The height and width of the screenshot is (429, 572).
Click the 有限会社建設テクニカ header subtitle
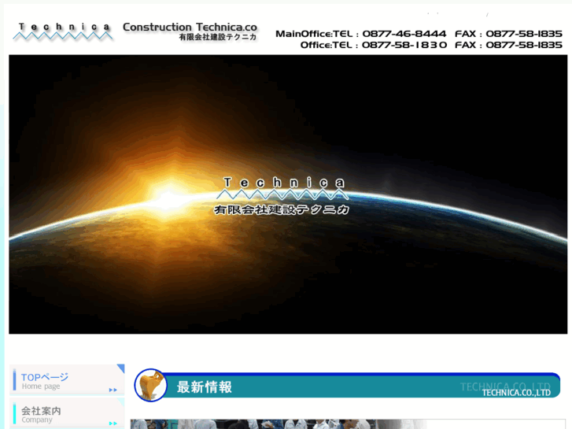click(x=218, y=37)
